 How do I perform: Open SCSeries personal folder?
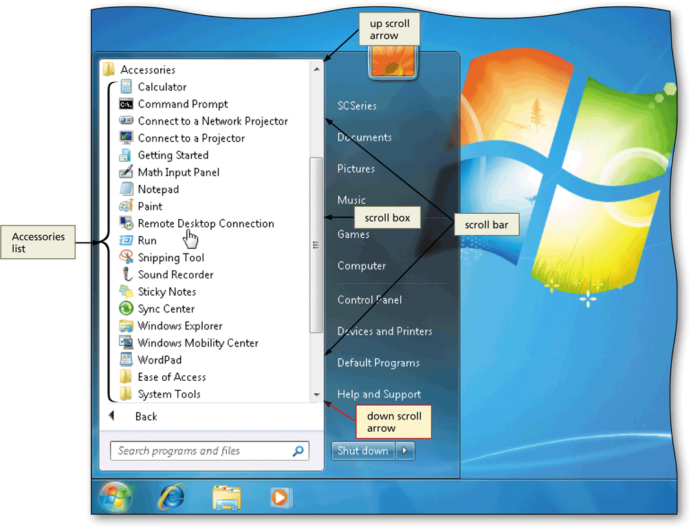(357, 106)
